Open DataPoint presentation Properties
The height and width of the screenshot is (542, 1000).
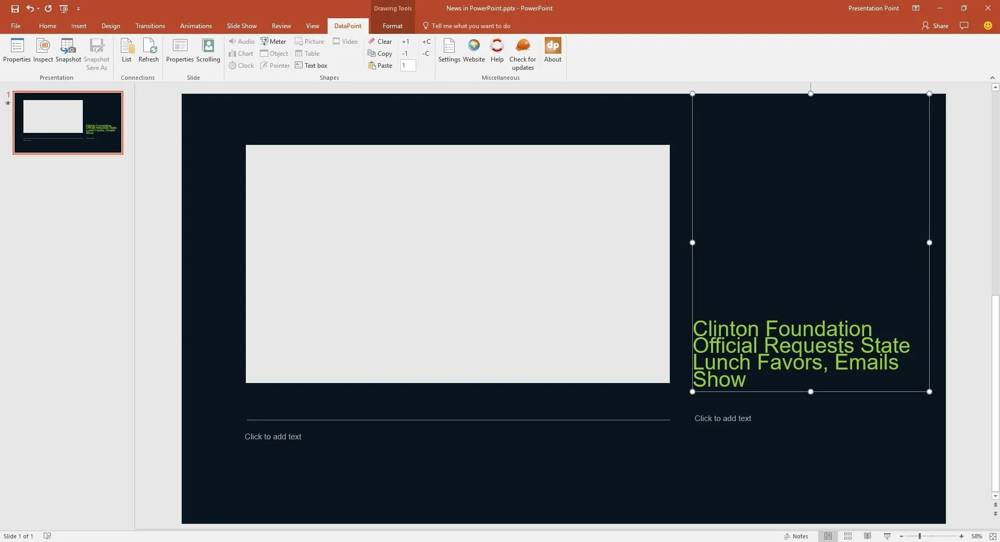click(17, 51)
